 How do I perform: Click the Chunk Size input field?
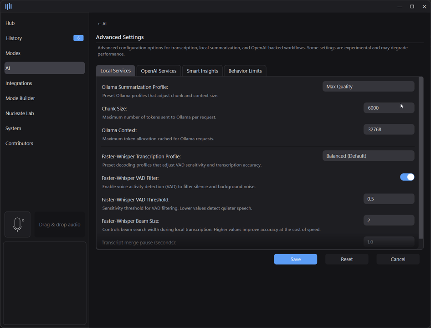(x=389, y=108)
